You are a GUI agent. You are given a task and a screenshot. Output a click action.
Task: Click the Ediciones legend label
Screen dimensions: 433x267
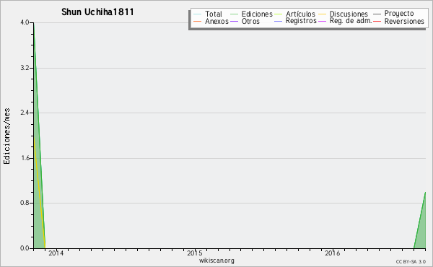(x=257, y=14)
